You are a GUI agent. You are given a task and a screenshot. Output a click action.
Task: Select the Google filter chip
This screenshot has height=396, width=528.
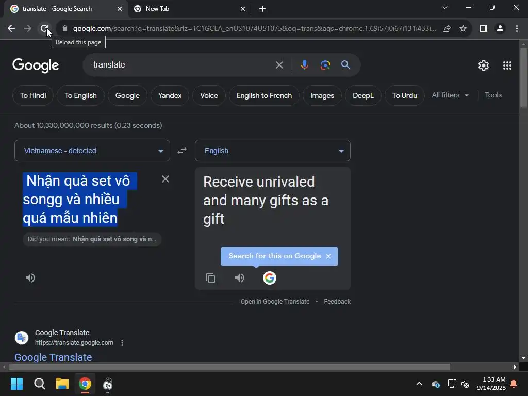pos(127,95)
